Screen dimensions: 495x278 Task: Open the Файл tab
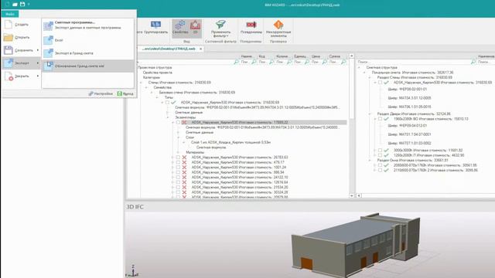10,14
